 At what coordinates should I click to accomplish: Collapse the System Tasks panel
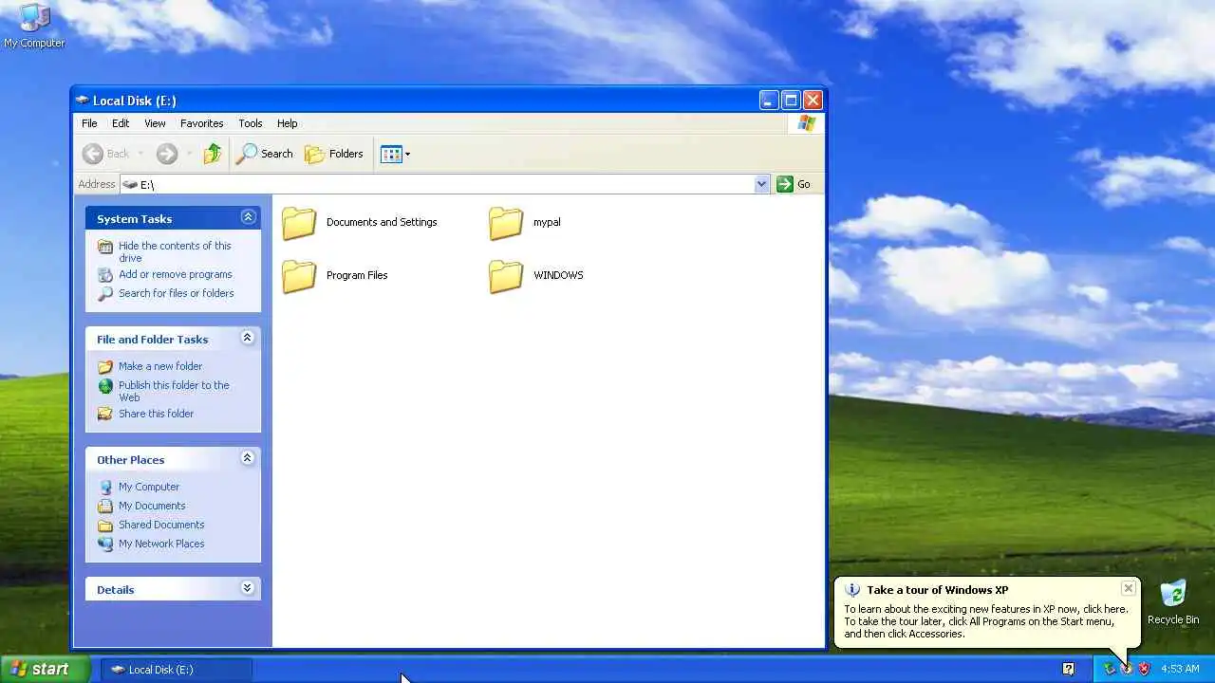(248, 217)
